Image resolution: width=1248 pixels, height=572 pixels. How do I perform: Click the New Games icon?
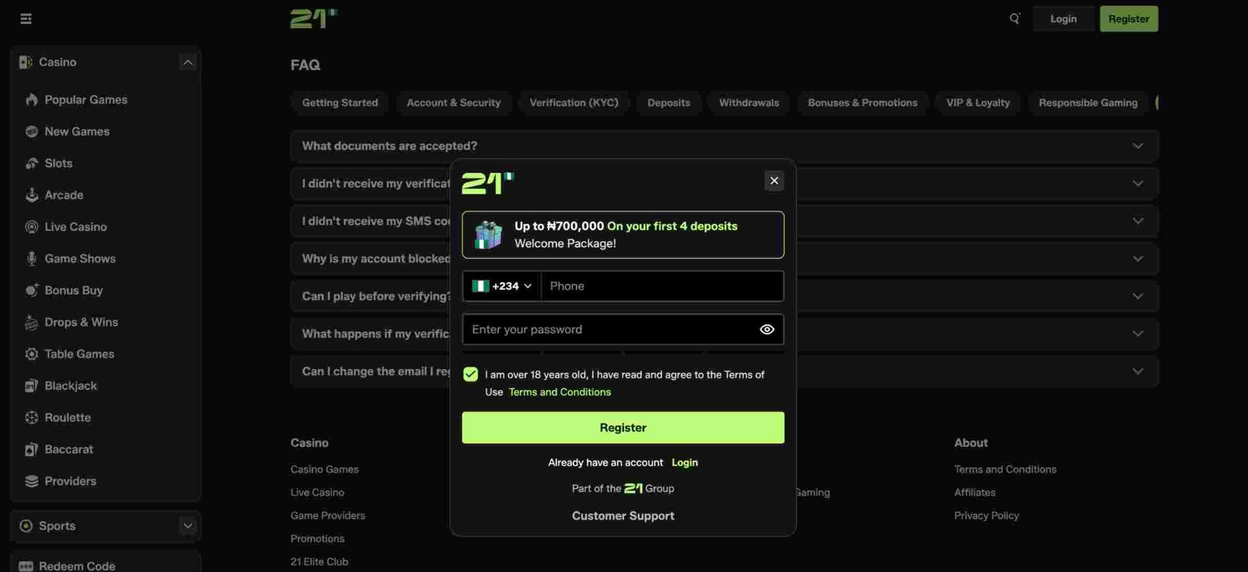(32, 132)
